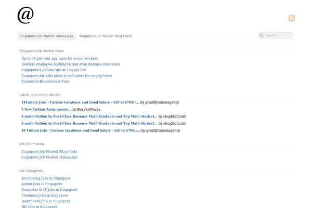312x208 pixels.
Task: Browse Admin Jobs in Singapore
Action: coord(42,184)
